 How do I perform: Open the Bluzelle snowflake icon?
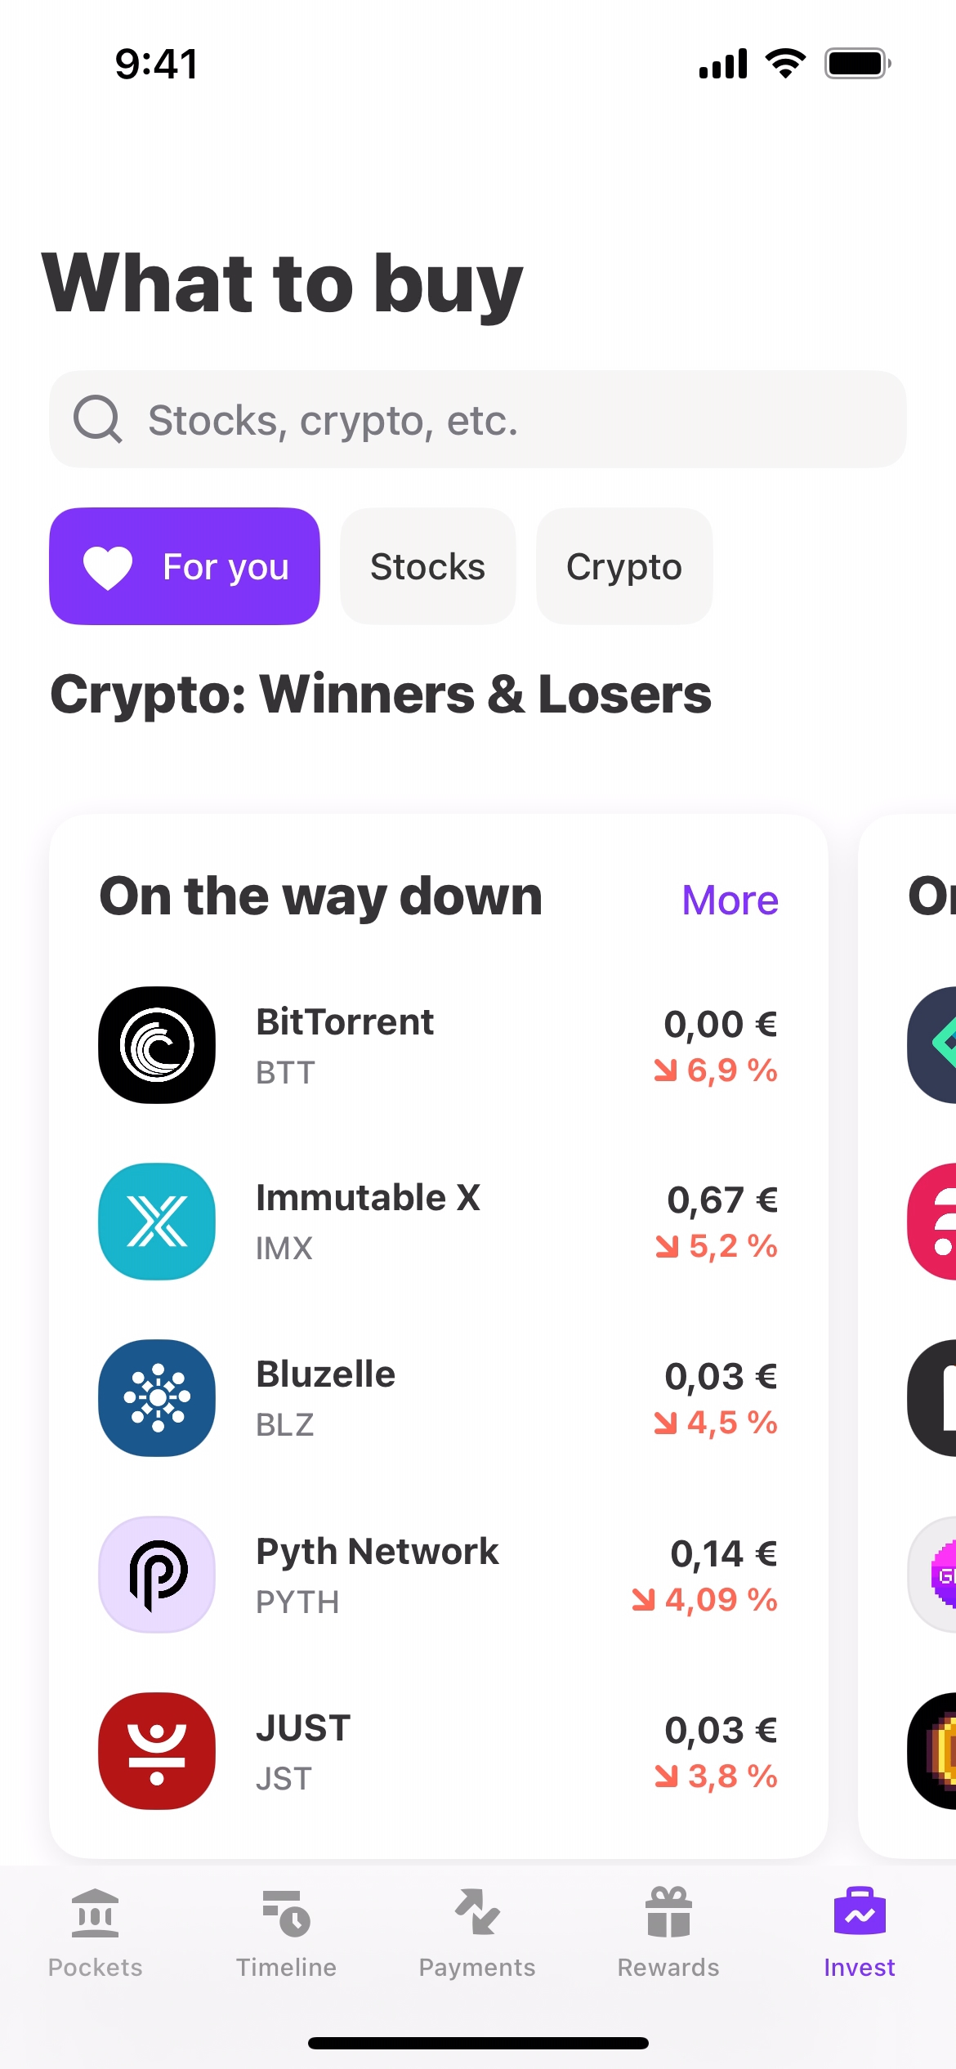click(x=157, y=1398)
